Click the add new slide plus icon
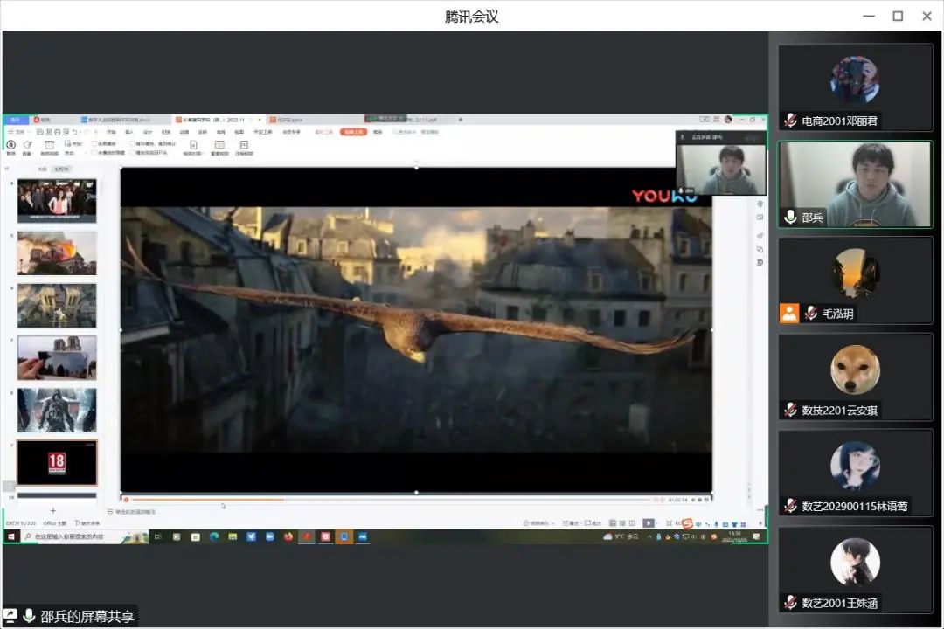Screen dimensions: 944x629 coord(53,511)
